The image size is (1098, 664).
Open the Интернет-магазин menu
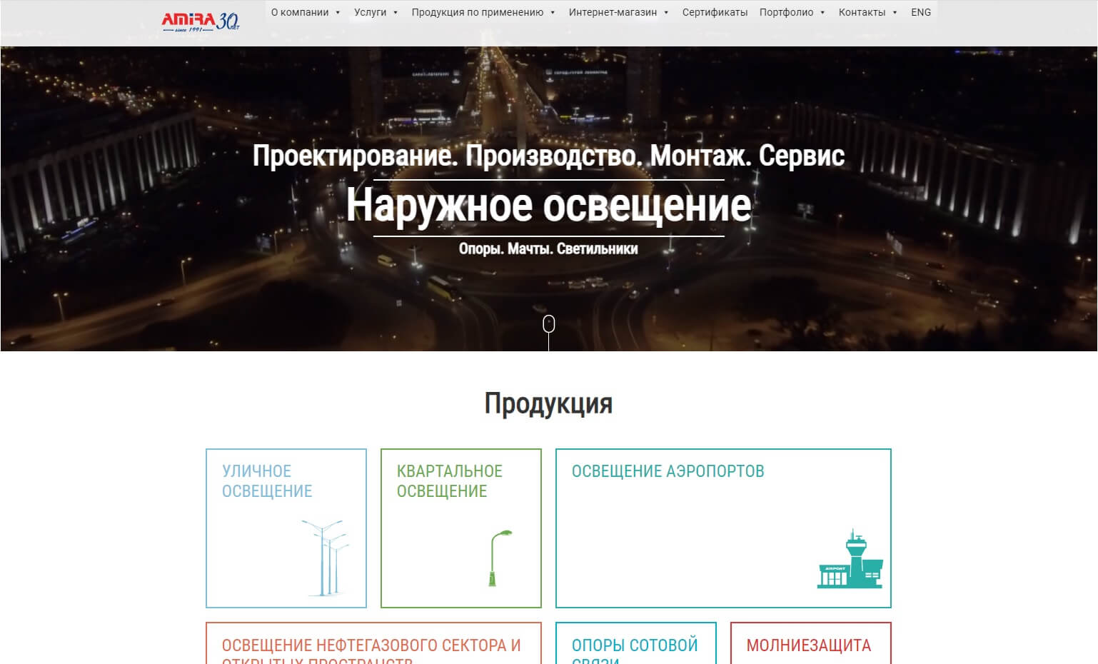pyautogui.click(x=613, y=12)
